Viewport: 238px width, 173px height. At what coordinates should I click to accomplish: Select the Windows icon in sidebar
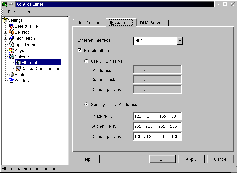[x=12, y=81]
